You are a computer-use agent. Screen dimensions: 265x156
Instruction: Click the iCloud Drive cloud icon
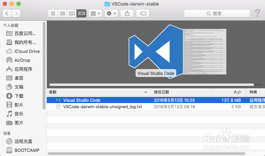tap(9, 51)
